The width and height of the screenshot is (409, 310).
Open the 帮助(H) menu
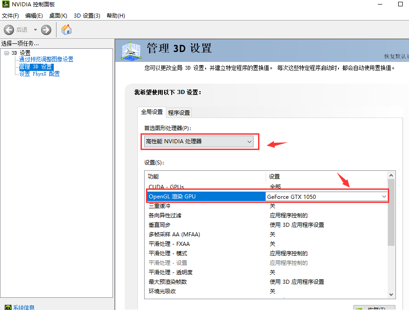(x=116, y=16)
